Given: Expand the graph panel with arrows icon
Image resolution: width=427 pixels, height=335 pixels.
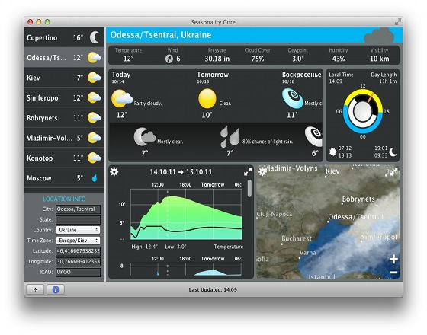Looking at the screenshot, I should pyautogui.click(x=248, y=171).
